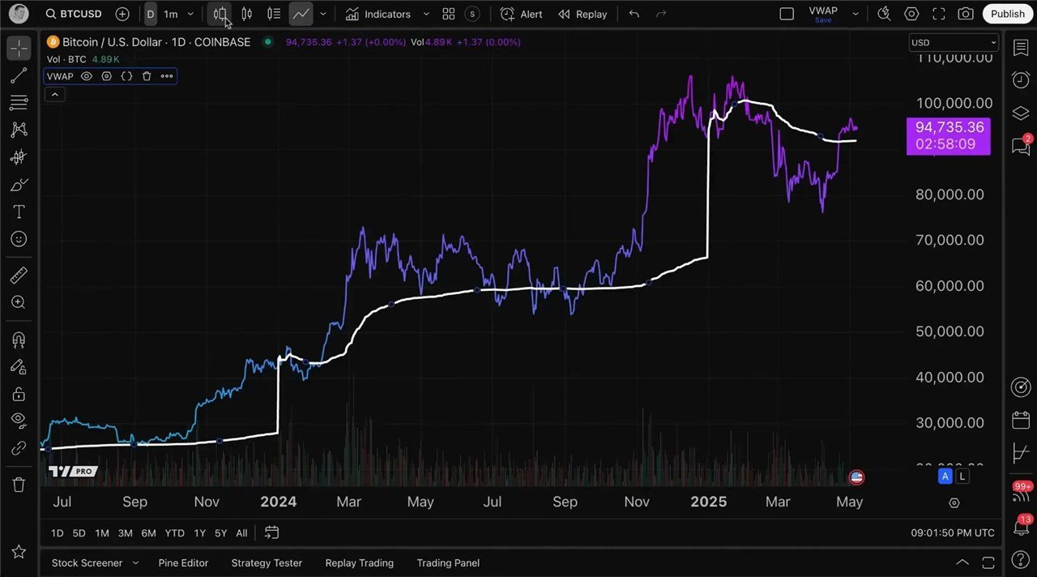Image resolution: width=1037 pixels, height=577 pixels.
Task: Open the Alerts panel clock icon
Action: point(1021,79)
